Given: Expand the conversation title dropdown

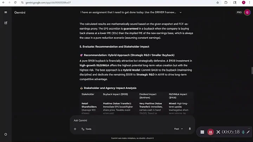Looking at the screenshot, I should click(x=181, y=12).
